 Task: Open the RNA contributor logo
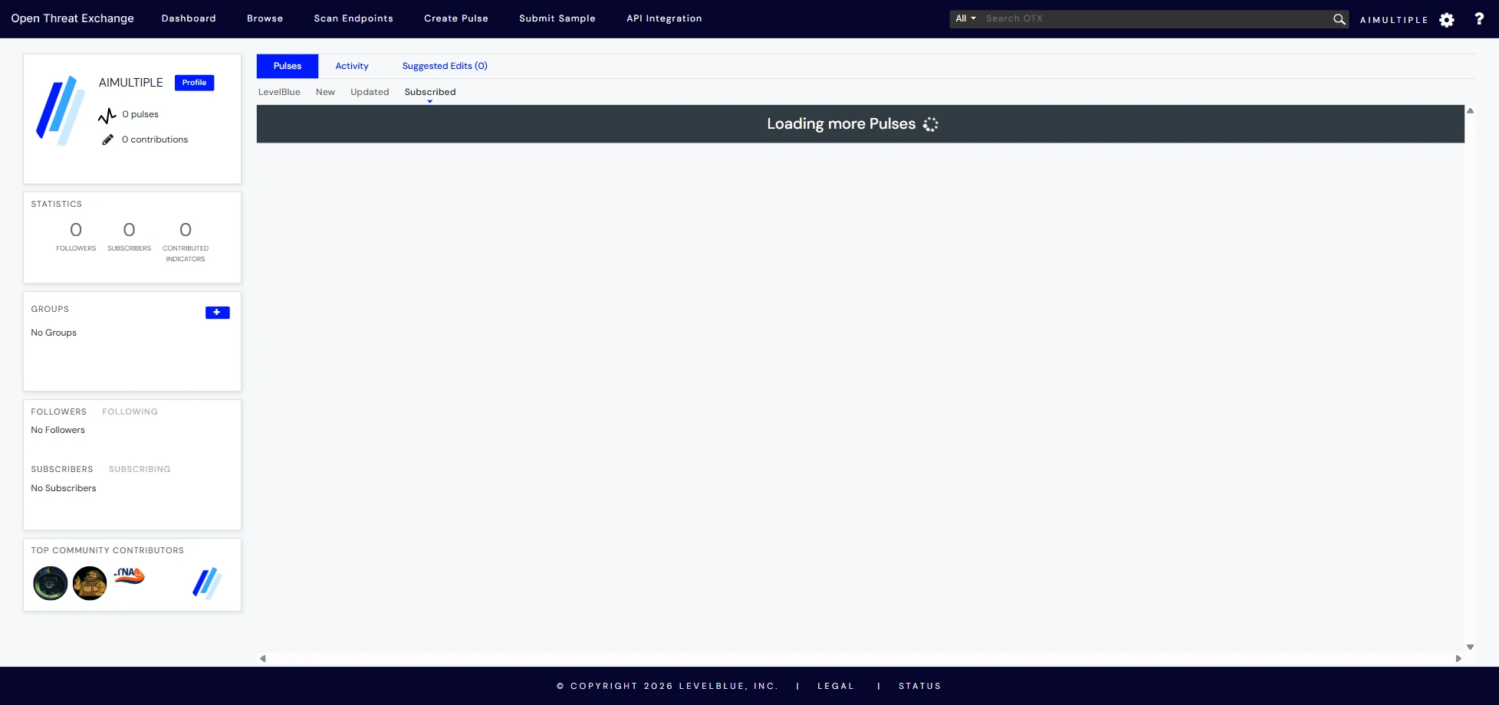click(x=129, y=575)
